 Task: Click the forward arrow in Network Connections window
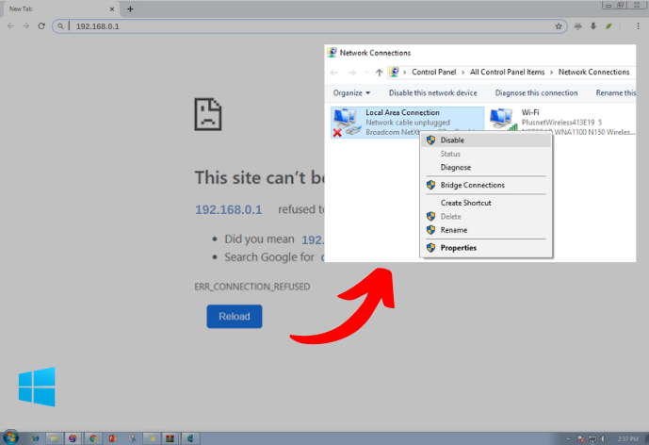point(352,73)
